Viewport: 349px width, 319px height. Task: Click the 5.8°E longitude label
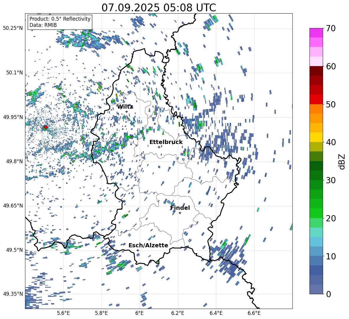tap(101, 313)
